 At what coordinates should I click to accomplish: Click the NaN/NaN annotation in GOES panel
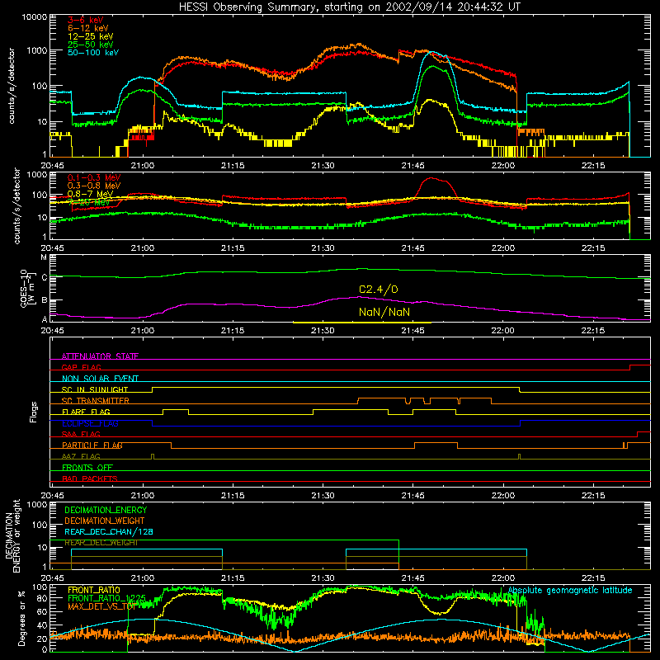[384, 312]
